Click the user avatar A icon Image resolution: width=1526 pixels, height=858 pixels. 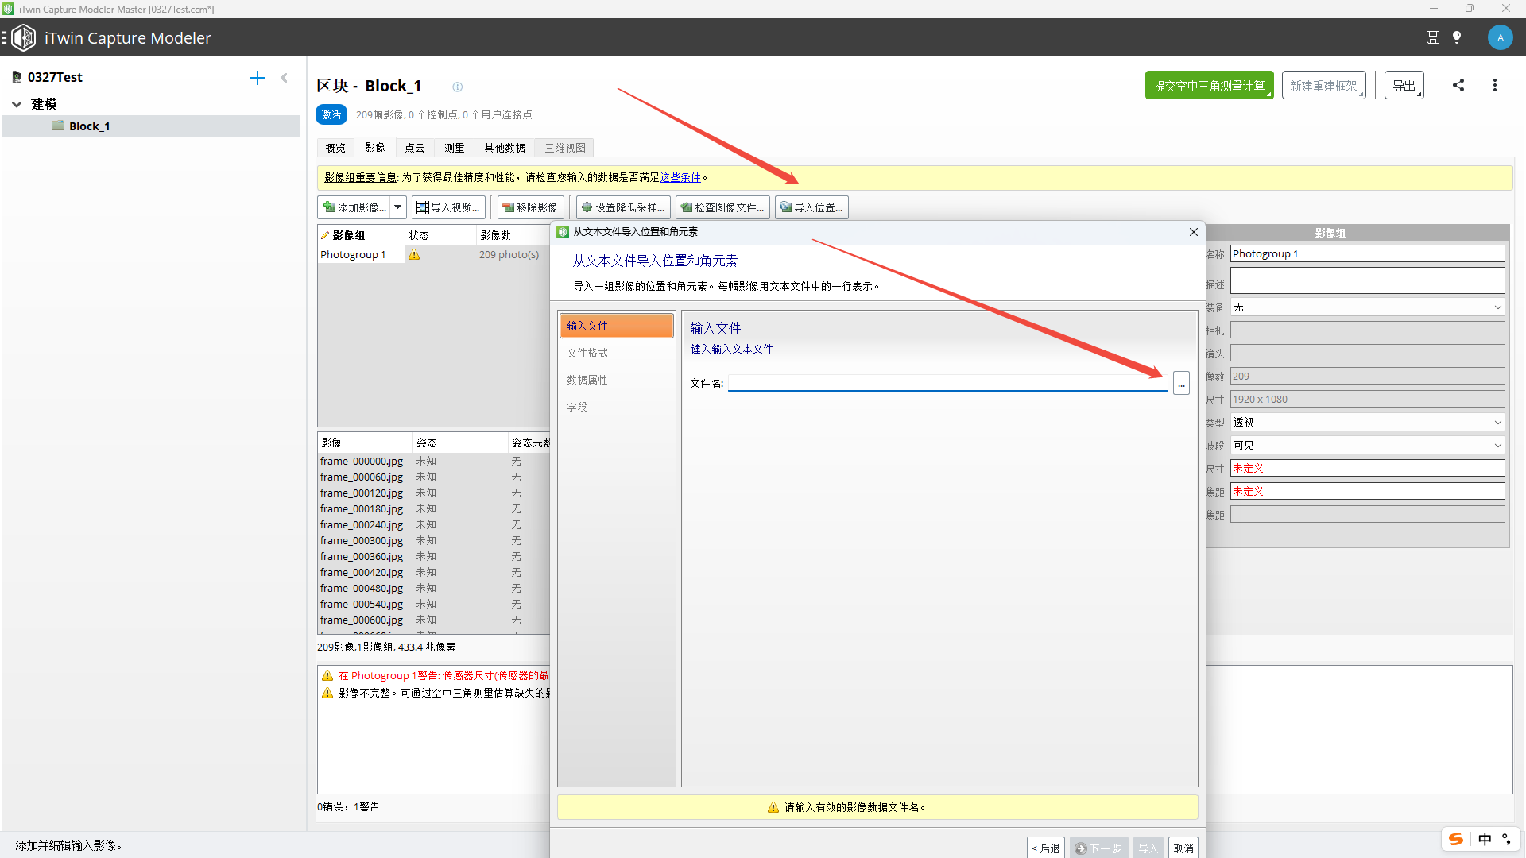point(1500,37)
